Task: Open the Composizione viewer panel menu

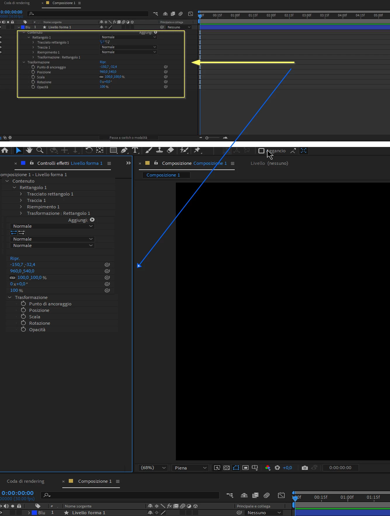Action: (233, 163)
